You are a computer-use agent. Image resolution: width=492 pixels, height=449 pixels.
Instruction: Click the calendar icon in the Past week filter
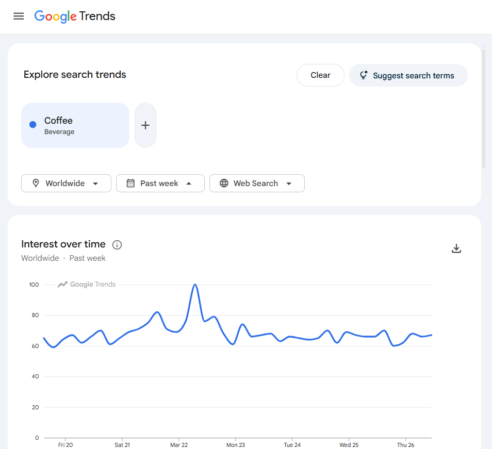[x=130, y=183]
